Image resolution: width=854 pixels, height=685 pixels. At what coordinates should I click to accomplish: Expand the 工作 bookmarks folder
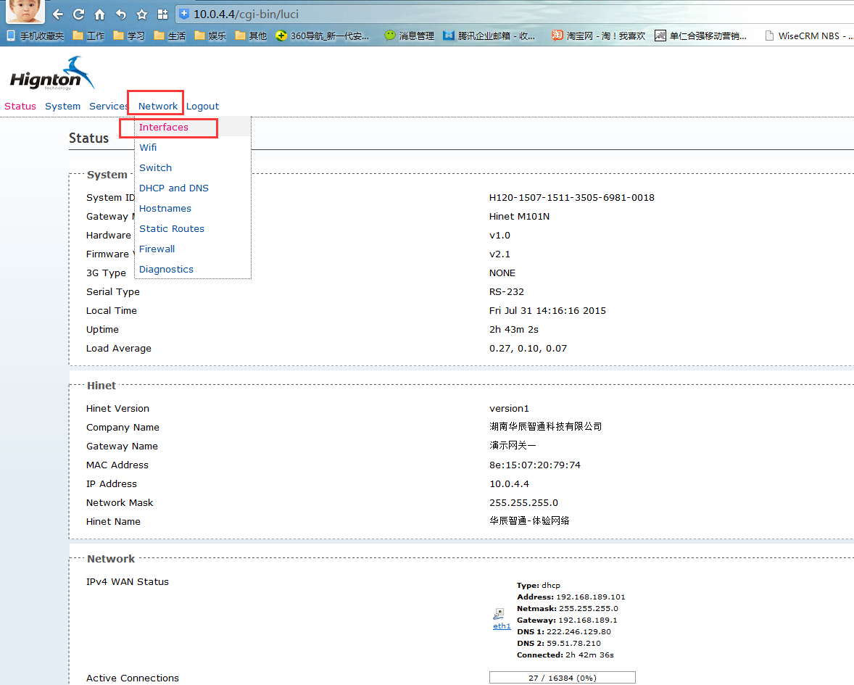point(88,36)
